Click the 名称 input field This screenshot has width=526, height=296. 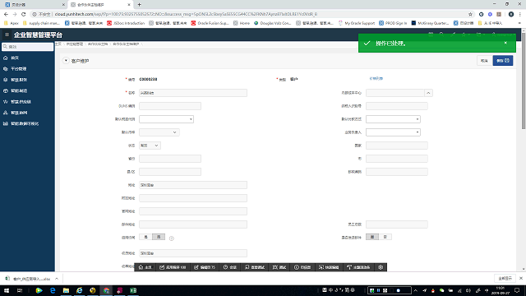point(193,93)
